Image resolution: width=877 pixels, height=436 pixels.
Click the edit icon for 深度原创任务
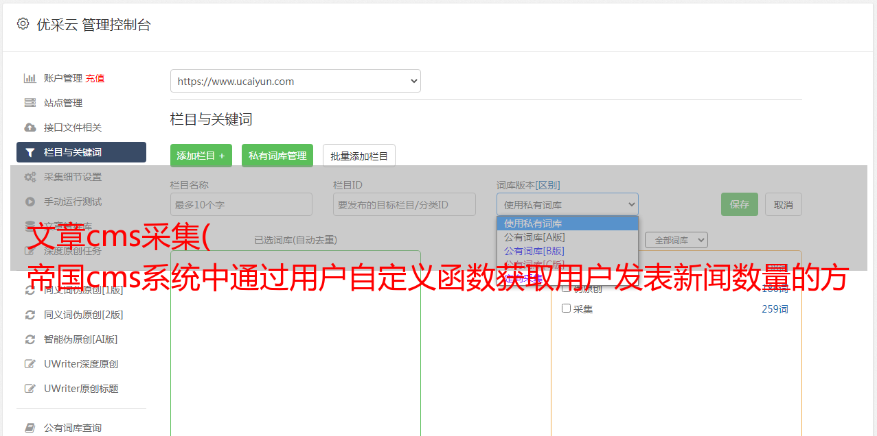pos(30,251)
